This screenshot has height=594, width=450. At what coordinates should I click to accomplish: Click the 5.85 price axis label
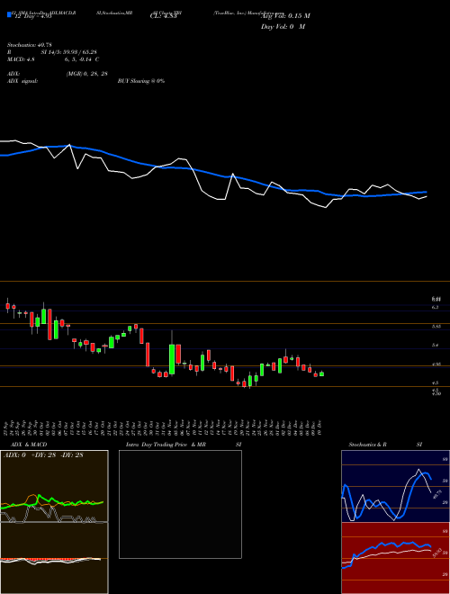436,326
